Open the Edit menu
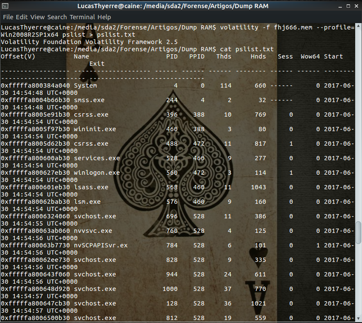Screen dimensions: 362x323 (x=22, y=17)
